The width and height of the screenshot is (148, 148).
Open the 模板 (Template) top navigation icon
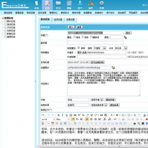(x=69, y=5)
